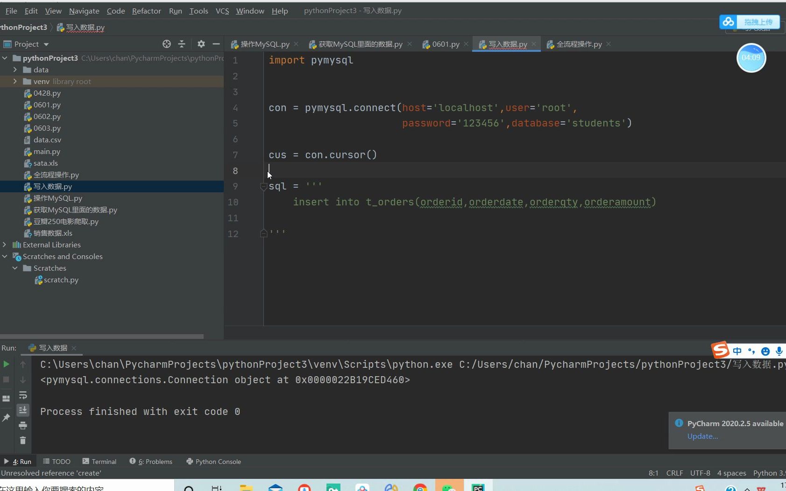Open the VCS menu

pos(222,11)
